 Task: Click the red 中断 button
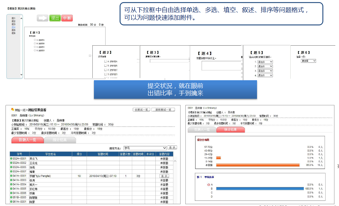point(67,18)
